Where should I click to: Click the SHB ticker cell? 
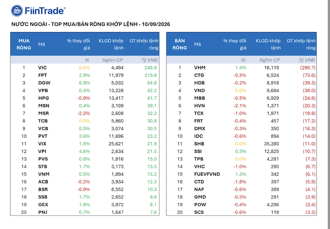tap(199, 143)
